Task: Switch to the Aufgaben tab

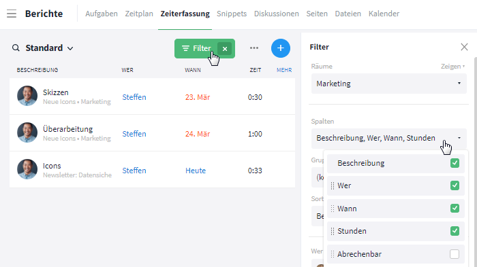Action: pyautogui.click(x=102, y=14)
